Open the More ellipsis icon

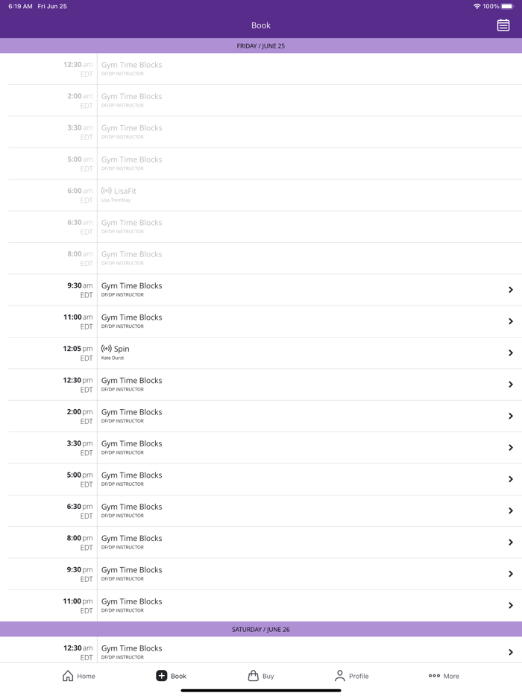[434, 676]
